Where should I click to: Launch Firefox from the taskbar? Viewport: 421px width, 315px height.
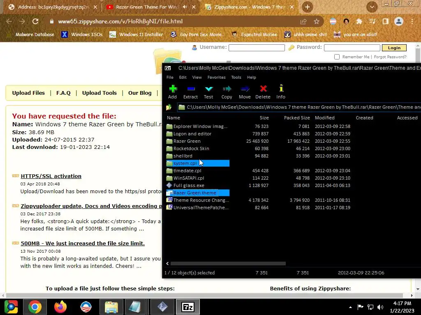(x=60, y=307)
